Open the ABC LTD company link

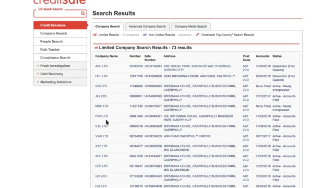pyautogui.click(x=101, y=66)
